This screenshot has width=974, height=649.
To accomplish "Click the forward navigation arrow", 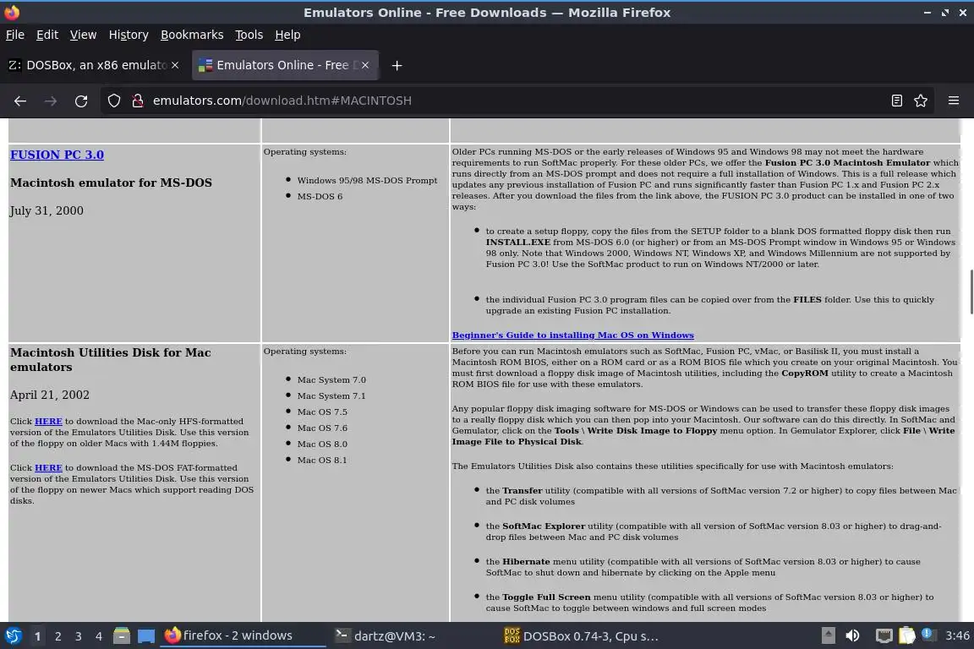I will (51, 101).
